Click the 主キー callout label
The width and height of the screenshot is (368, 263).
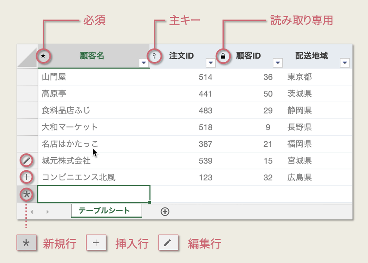point(184,20)
